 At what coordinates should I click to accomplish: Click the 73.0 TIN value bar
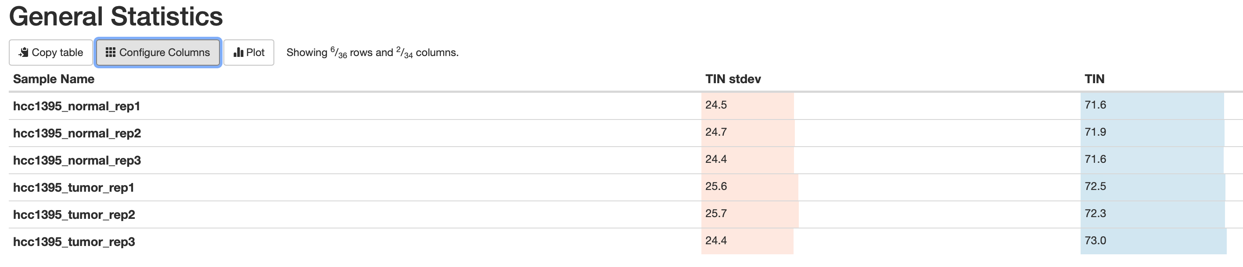pyautogui.click(x=1153, y=242)
